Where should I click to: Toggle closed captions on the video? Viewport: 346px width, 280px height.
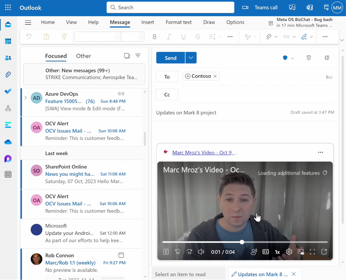(266, 252)
